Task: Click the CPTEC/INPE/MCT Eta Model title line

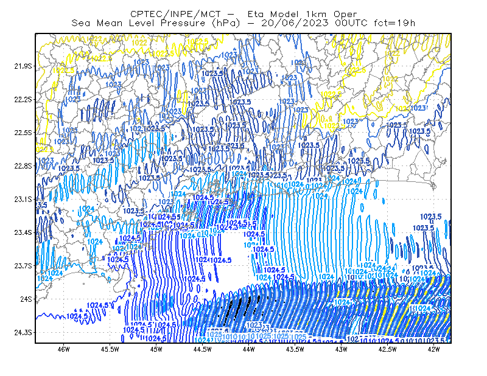Action: pos(243,14)
